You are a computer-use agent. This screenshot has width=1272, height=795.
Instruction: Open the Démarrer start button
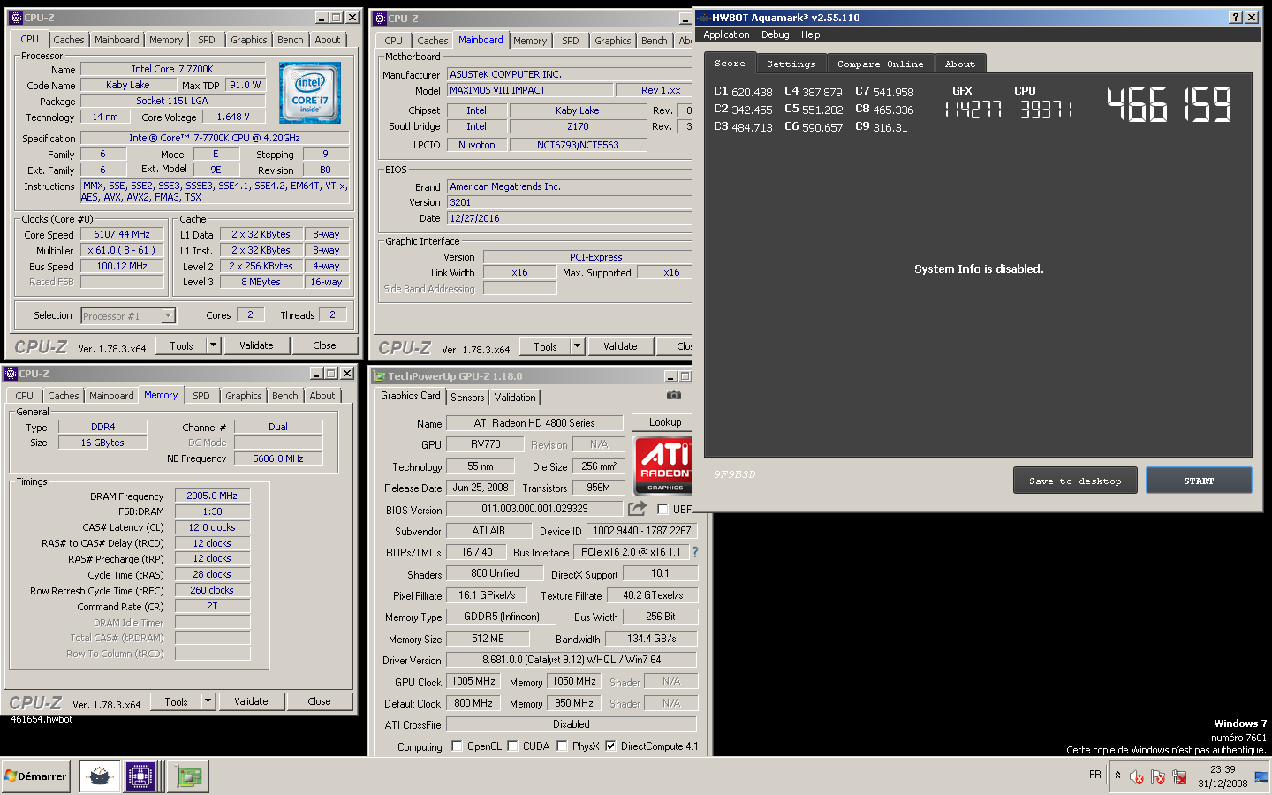pos(36,776)
